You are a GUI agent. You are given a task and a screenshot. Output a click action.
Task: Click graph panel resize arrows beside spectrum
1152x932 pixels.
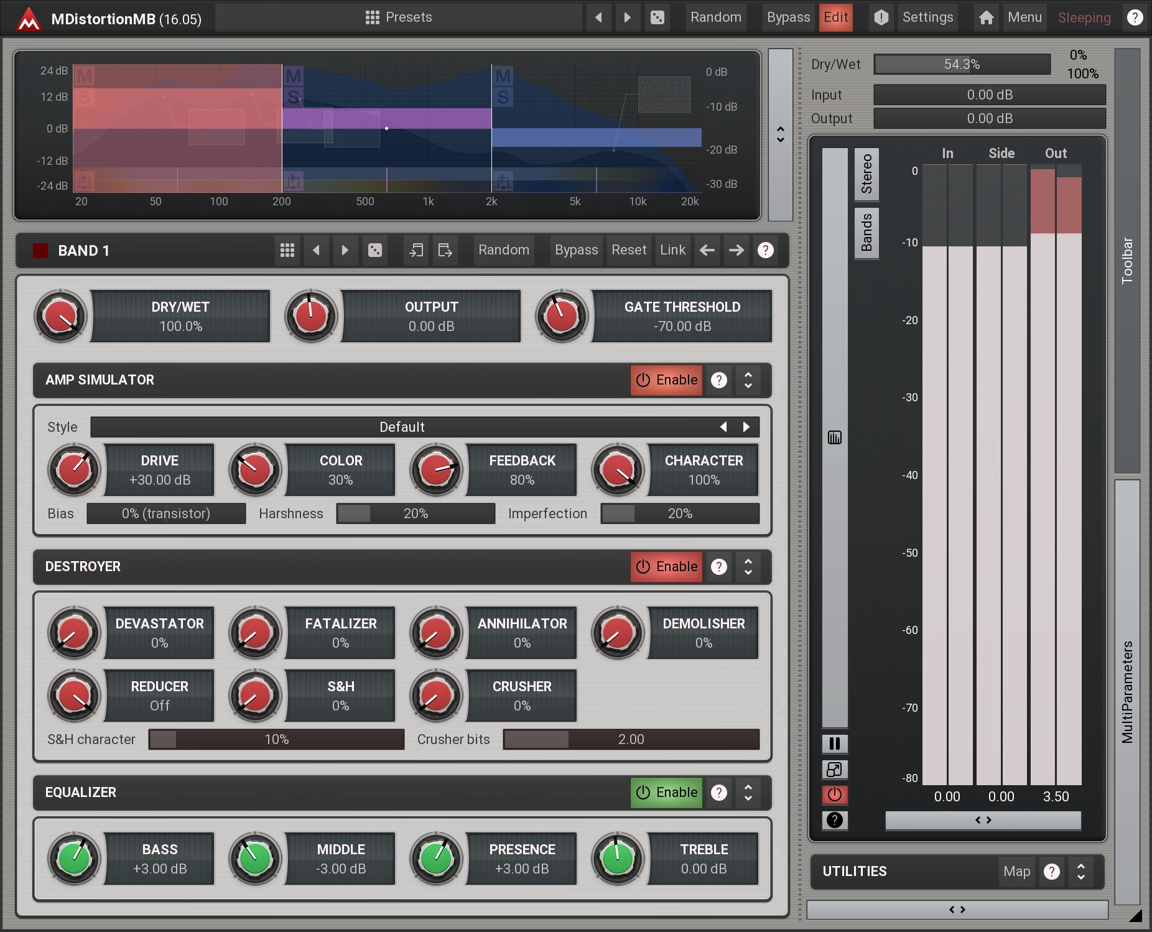(x=781, y=134)
